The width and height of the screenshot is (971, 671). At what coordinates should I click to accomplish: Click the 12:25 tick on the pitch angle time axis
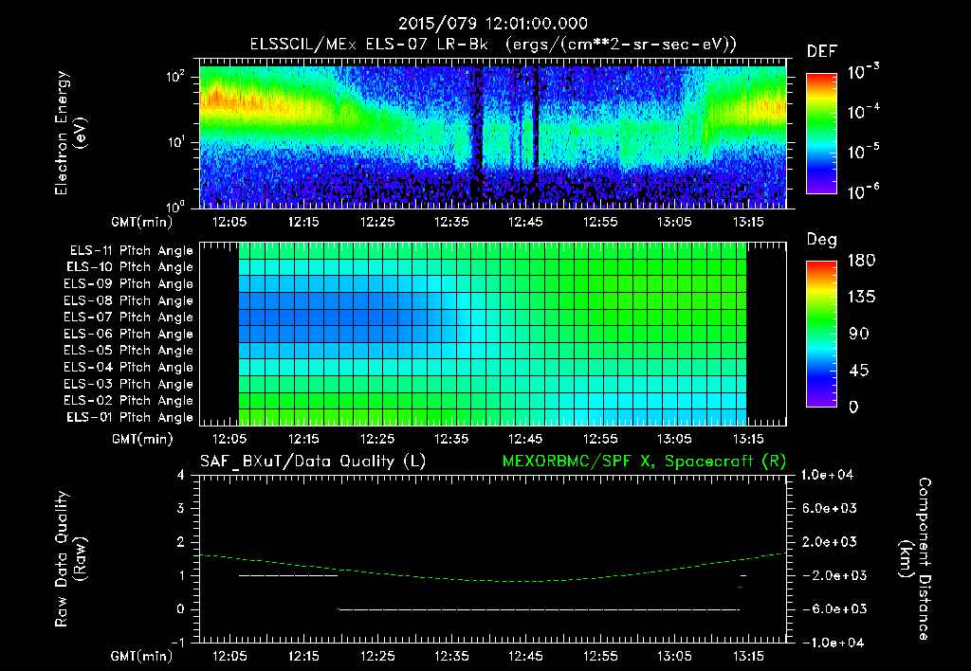pyautogui.click(x=377, y=439)
